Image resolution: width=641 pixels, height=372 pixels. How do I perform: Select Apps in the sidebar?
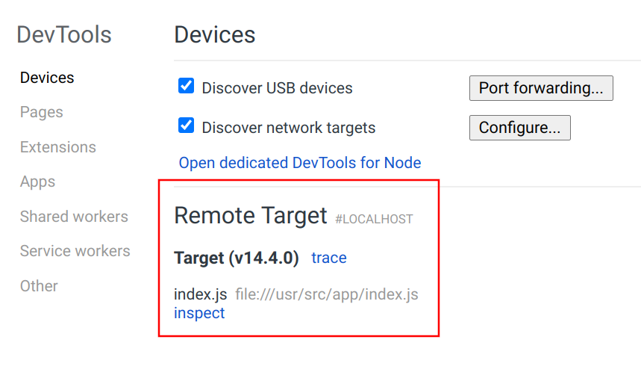[37, 182]
